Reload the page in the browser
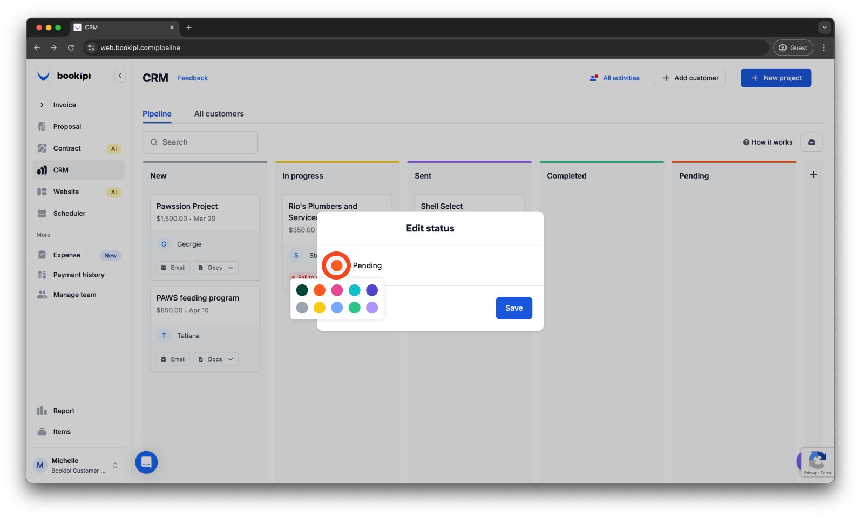Screen dimensions: 861x518 click(x=71, y=47)
